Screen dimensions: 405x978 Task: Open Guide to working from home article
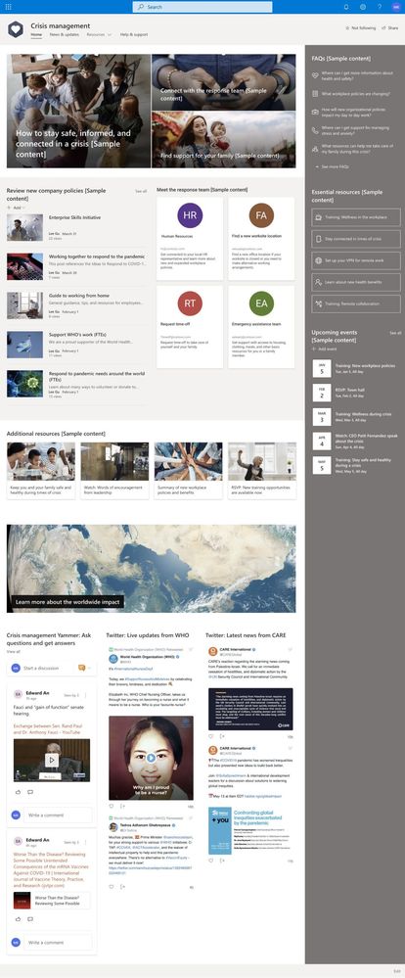point(79,295)
